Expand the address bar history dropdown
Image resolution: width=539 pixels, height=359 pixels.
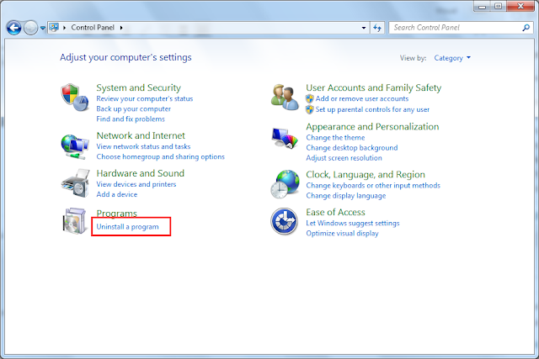click(x=364, y=28)
